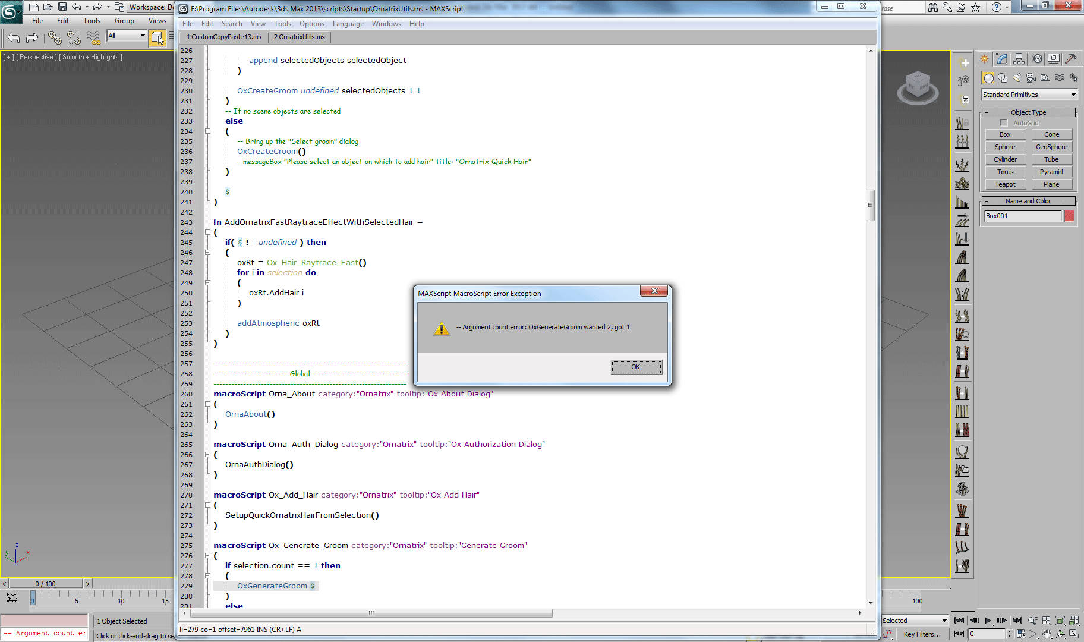Create a Sphere primitive
The image size is (1084, 642).
click(x=1005, y=147)
